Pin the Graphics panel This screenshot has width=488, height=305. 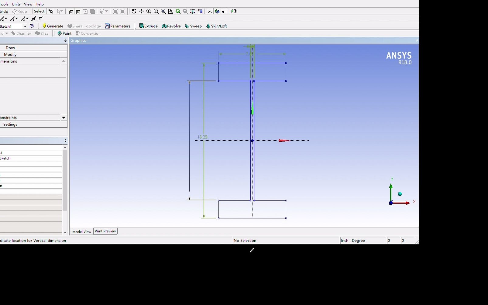416,40
